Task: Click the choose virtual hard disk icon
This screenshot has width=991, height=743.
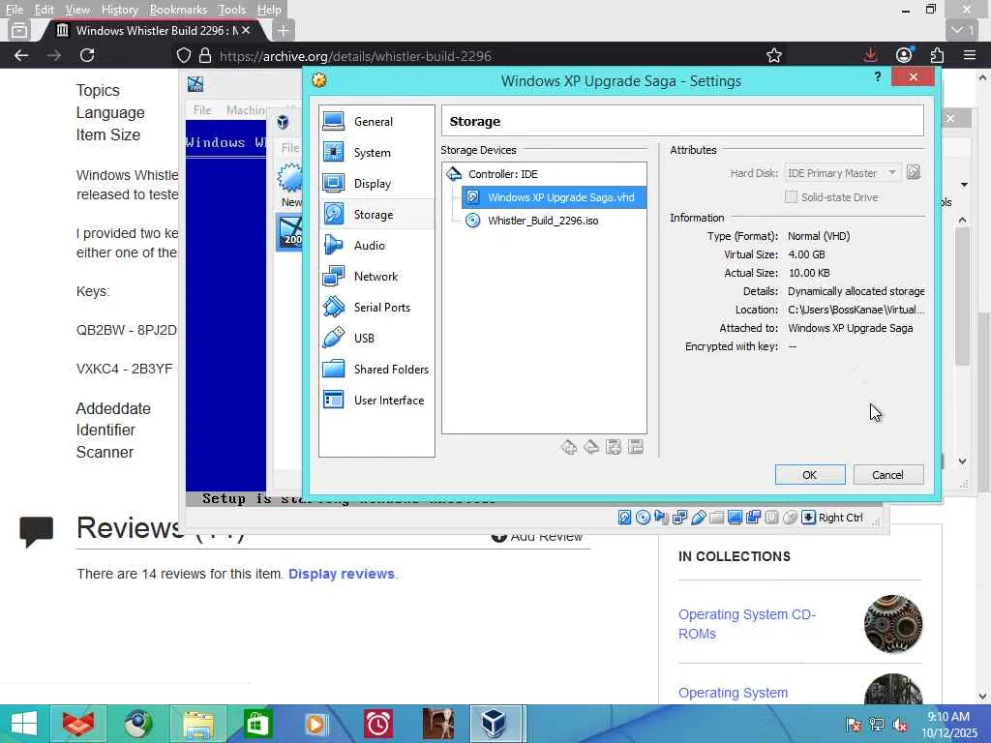Action: coord(914,172)
